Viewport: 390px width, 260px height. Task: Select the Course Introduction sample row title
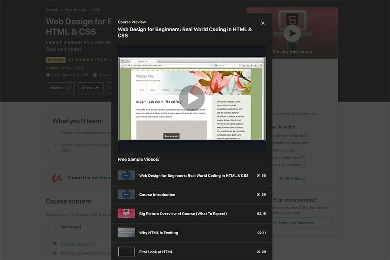(157, 195)
